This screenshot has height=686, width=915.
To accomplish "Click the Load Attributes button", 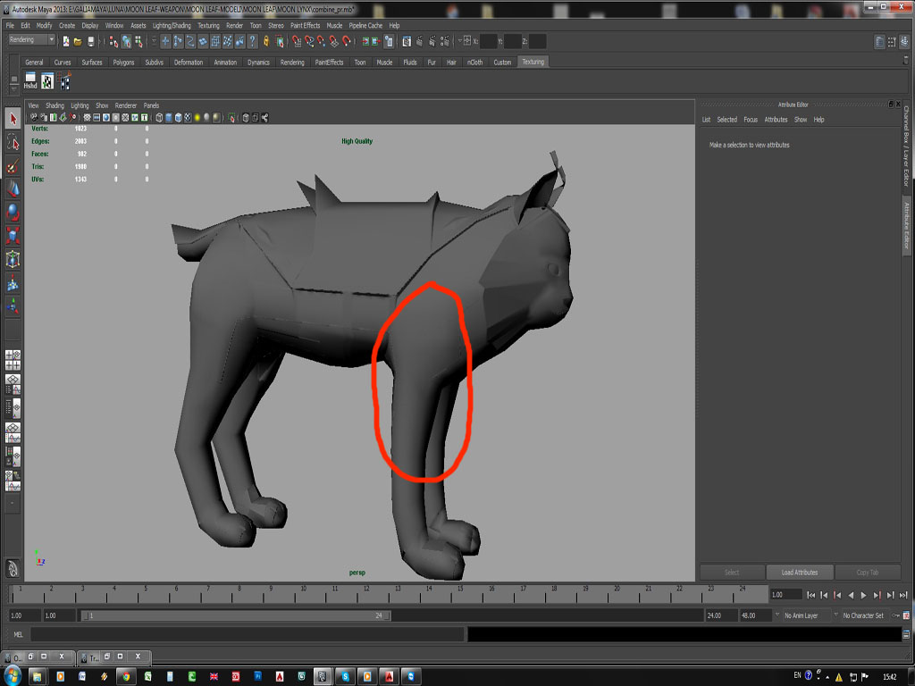I will [800, 572].
